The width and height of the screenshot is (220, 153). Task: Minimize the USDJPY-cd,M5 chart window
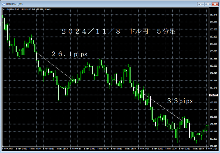tap(200, 4)
